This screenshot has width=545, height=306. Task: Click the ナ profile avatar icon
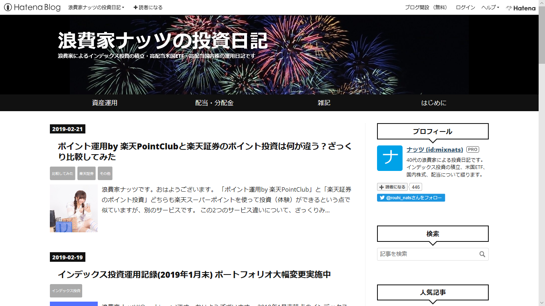tap(390, 158)
